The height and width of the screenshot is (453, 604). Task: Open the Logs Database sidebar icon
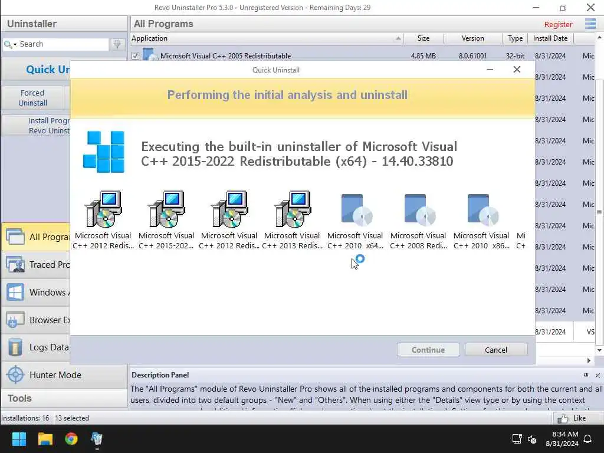(15, 347)
